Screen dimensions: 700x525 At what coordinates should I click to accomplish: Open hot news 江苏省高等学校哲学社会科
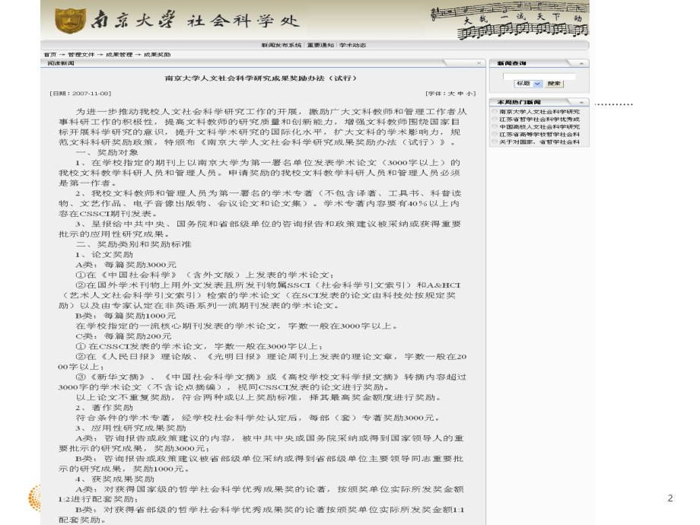[x=539, y=135]
